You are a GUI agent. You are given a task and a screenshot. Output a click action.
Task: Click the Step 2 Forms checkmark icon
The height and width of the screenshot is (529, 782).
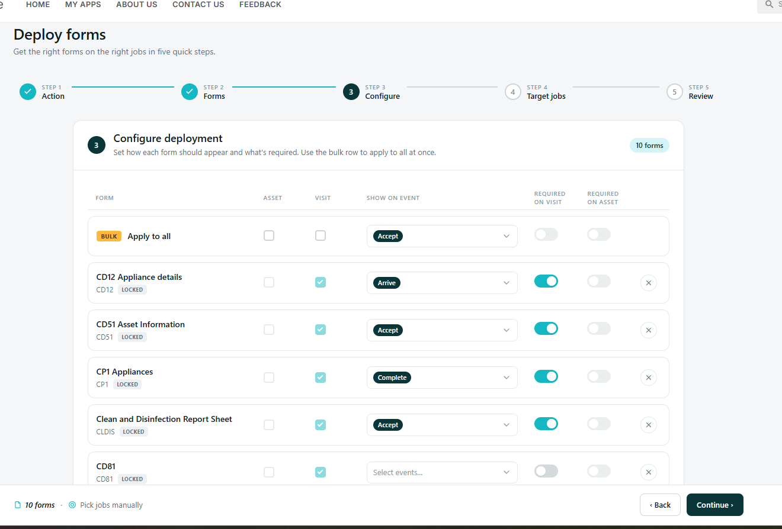190,92
